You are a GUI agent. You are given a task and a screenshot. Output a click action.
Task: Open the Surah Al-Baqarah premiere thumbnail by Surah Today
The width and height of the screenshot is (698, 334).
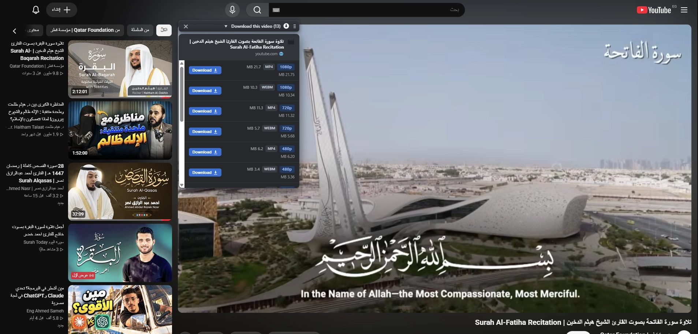click(120, 253)
